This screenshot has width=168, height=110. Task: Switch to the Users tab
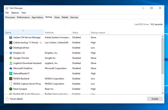point(57,17)
